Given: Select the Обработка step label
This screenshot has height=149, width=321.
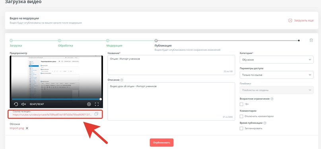Looking at the screenshot, I should point(66,45).
